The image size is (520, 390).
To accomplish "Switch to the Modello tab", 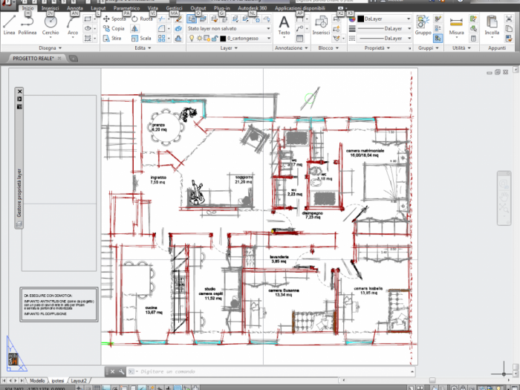I will click(x=37, y=380).
